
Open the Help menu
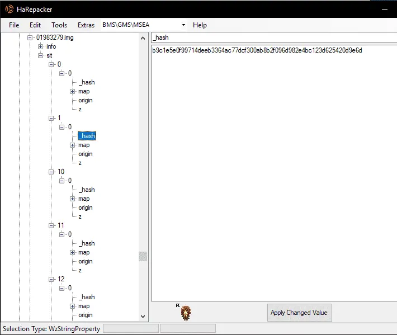coord(200,25)
